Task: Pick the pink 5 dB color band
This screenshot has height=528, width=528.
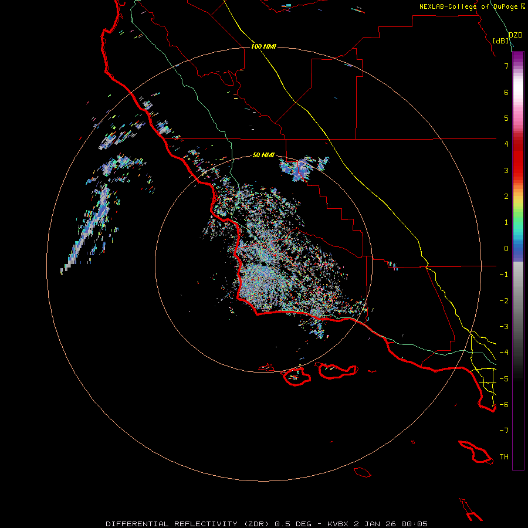Action: pos(518,118)
